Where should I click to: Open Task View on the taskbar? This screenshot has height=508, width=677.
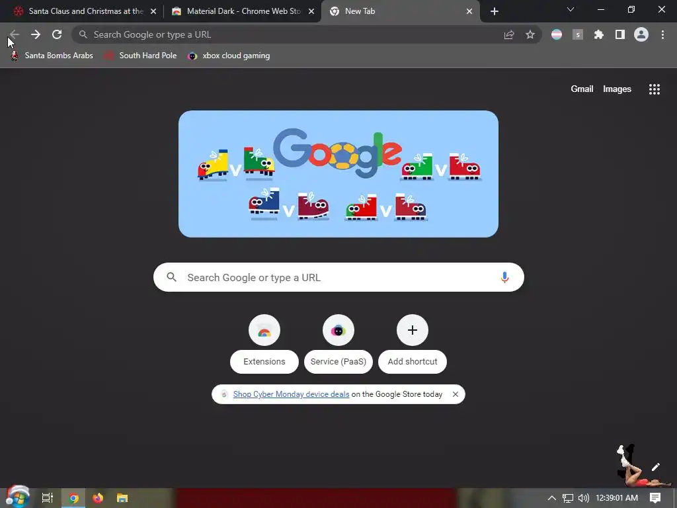[48, 497]
